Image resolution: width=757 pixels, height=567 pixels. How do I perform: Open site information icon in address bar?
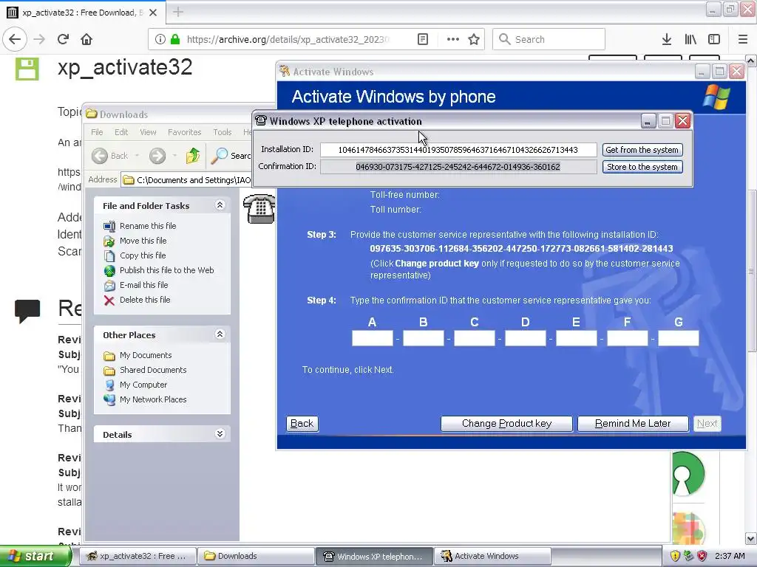[160, 39]
